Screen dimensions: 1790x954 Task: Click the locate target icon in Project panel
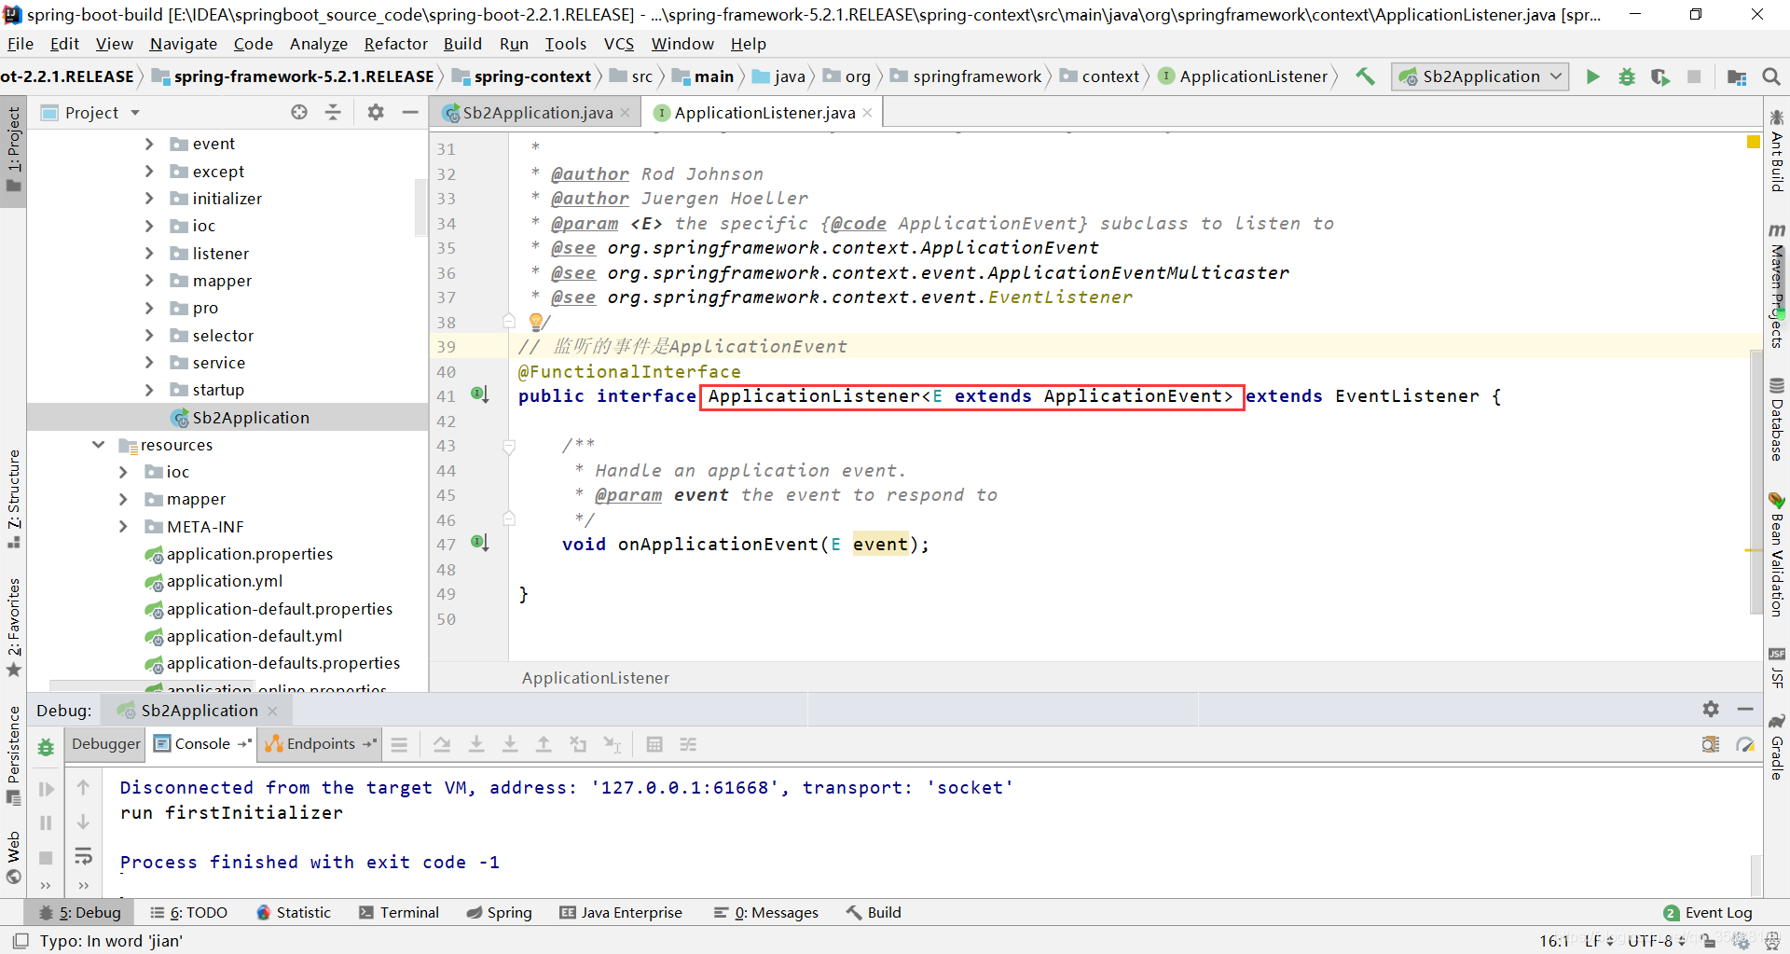point(299,112)
